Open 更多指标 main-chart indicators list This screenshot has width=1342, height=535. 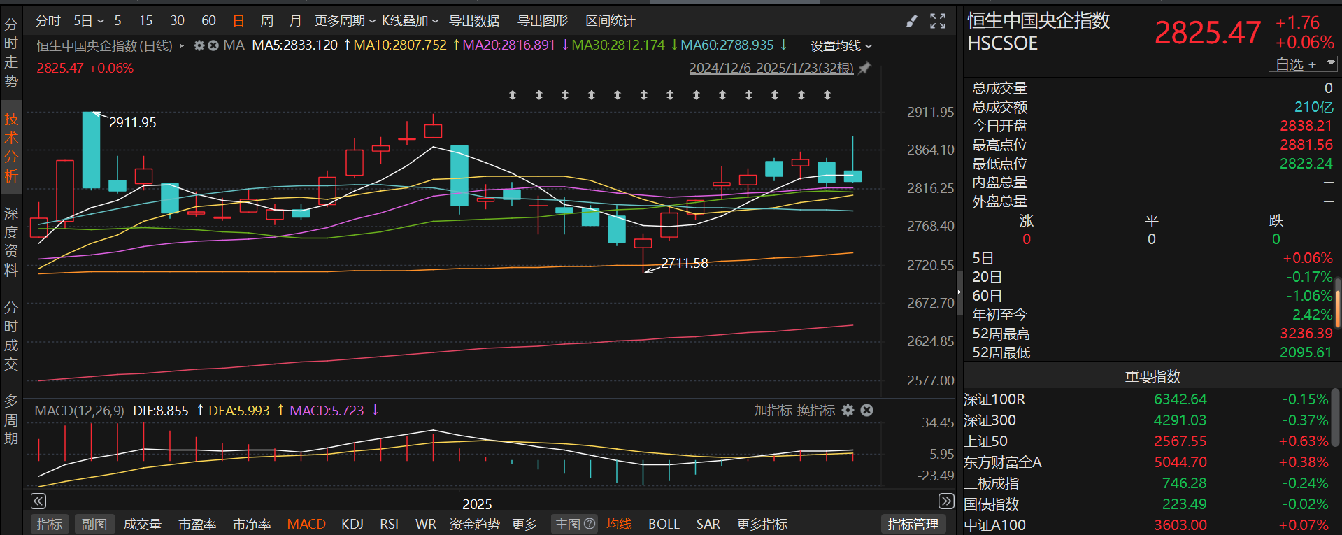pos(762,524)
